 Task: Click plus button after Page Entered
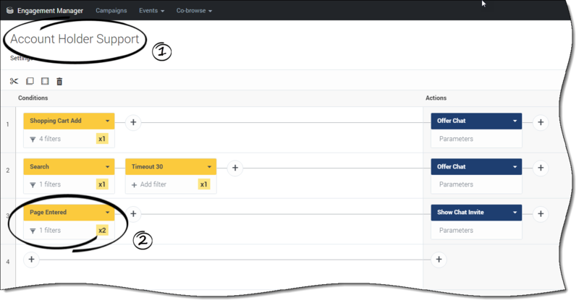pyautogui.click(x=133, y=213)
